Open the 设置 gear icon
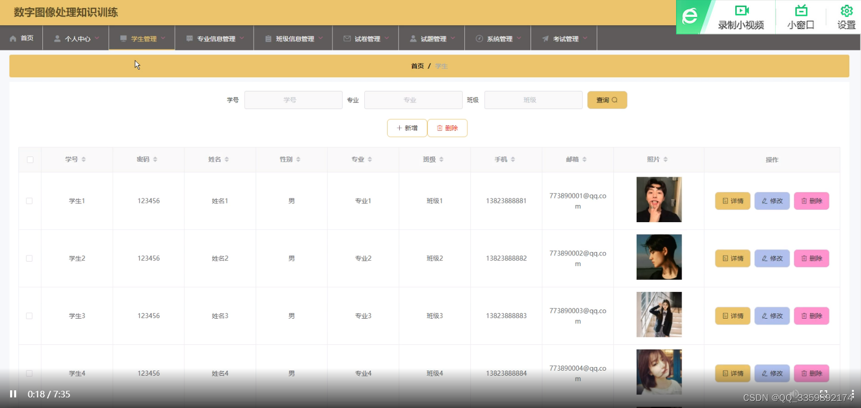The height and width of the screenshot is (408, 861). 847,11
